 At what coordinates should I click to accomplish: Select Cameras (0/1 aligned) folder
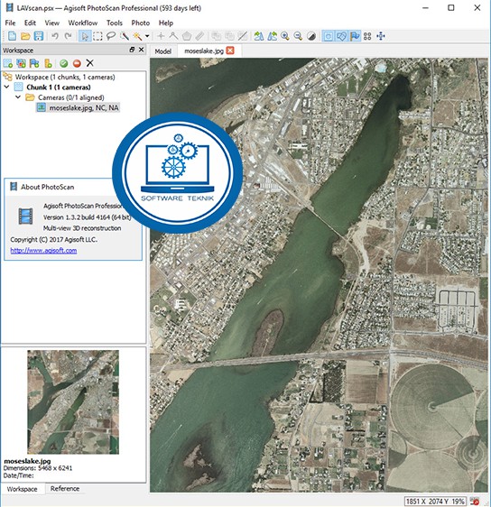click(70, 97)
